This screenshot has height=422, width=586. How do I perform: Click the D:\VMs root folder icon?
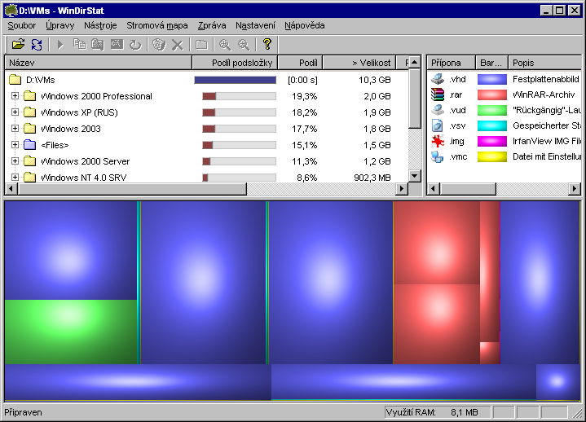click(15, 80)
